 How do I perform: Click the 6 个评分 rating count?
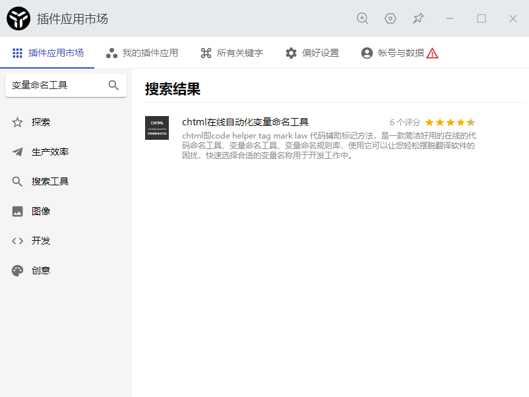(x=405, y=123)
